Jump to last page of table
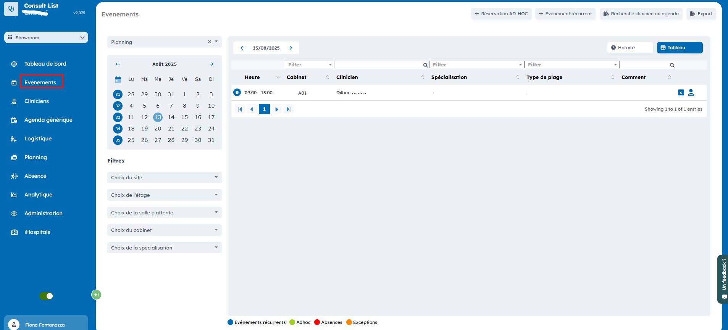The height and width of the screenshot is (330, 728). coord(289,109)
